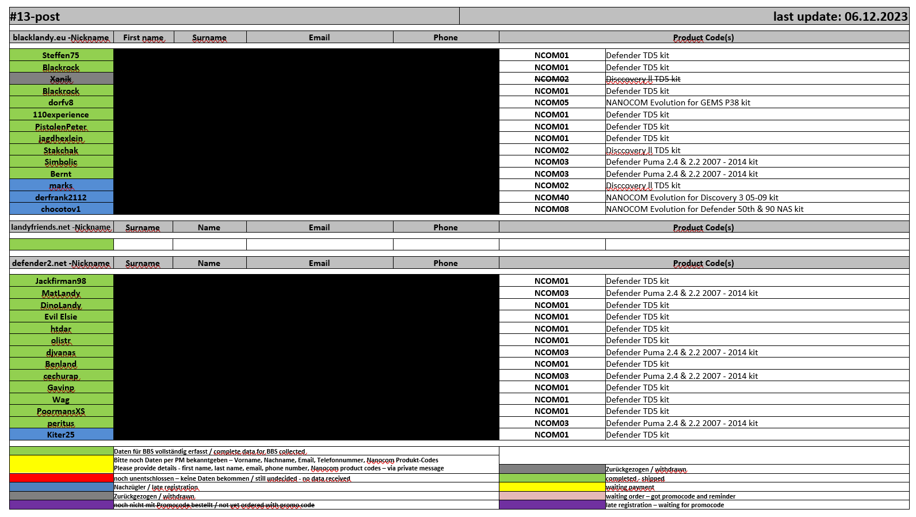Image resolution: width=916 pixels, height=517 pixels.
Task: Select 'NANOCOM Evolution for Defender 50th & 90 NAS kit'
Action: [x=757, y=209]
